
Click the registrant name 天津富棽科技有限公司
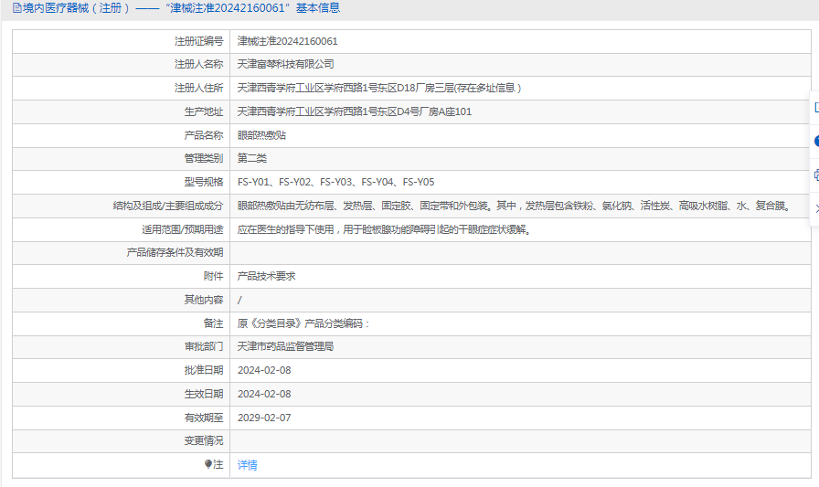point(285,65)
